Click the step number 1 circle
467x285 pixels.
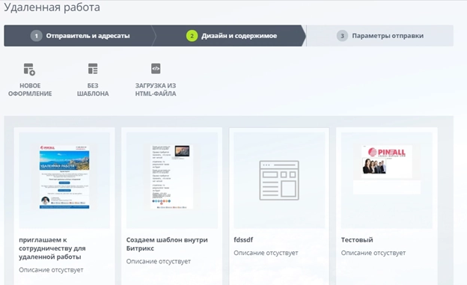click(x=37, y=36)
